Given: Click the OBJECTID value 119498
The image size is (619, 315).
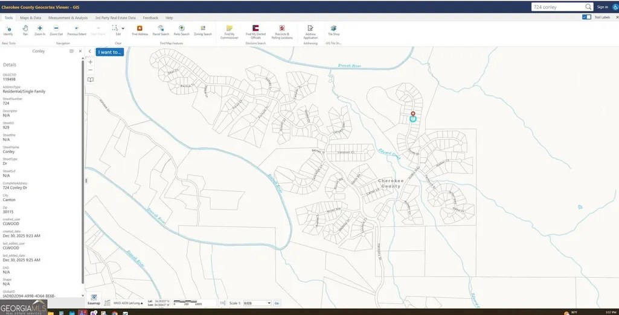Looking at the screenshot, I should pyautogui.click(x=9, y=79).
